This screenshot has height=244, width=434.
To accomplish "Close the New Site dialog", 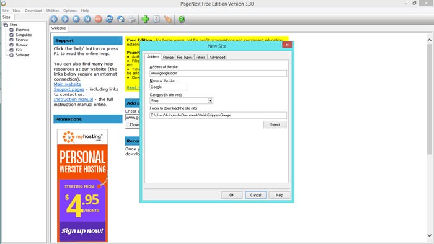I will point(287,45).
